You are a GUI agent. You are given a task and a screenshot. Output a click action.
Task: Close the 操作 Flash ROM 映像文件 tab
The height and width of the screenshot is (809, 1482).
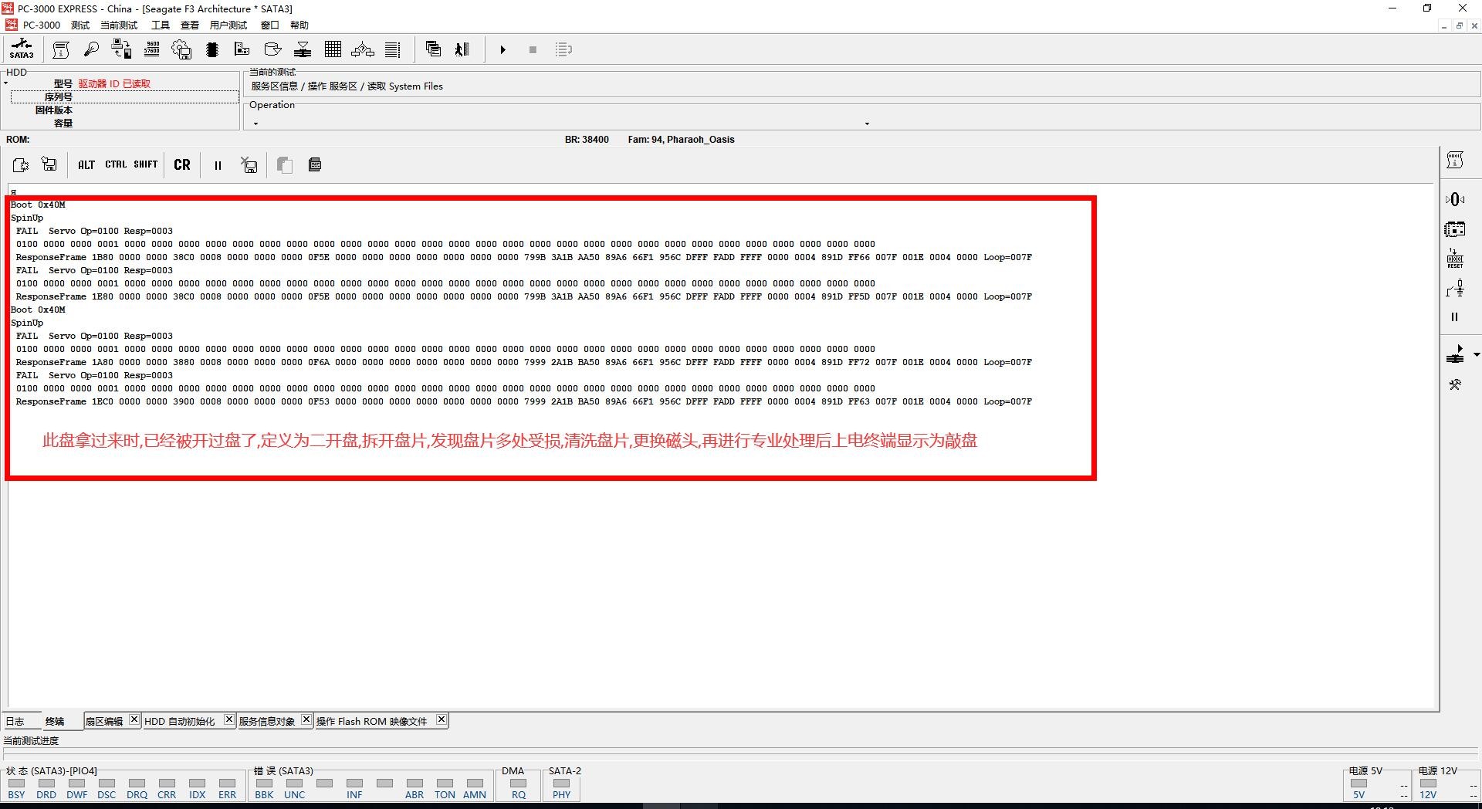coord(442,719)
